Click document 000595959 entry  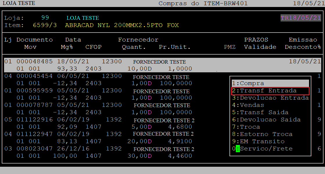coord(35,91)
